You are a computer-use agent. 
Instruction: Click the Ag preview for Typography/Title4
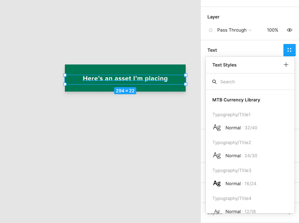pos(217,211)
